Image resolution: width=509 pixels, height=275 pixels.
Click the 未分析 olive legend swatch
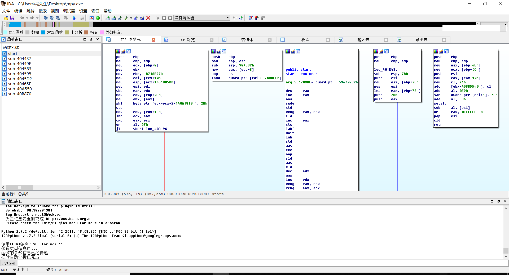[67, 32]
